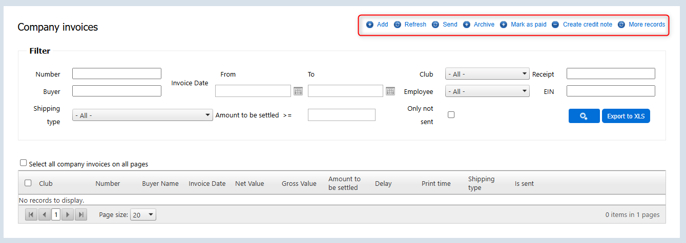Change the Page size dropdown
Image resolution: width=686 pixels, height=243 pixels.
[143, 215]
